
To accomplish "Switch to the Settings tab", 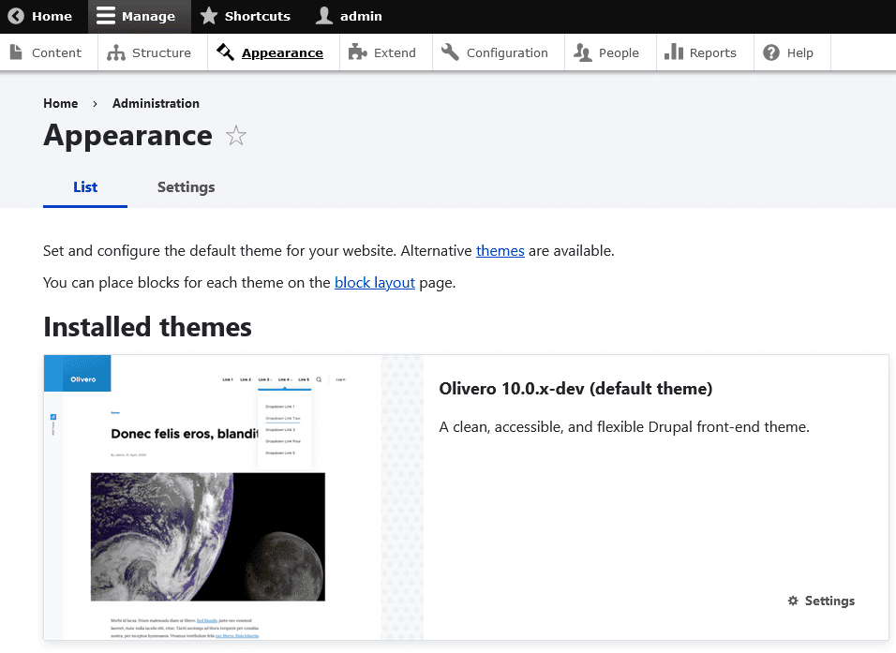I will pos(187,187).
